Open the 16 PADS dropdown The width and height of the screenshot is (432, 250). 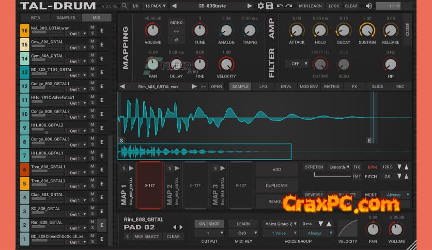(x=154, y=6)
